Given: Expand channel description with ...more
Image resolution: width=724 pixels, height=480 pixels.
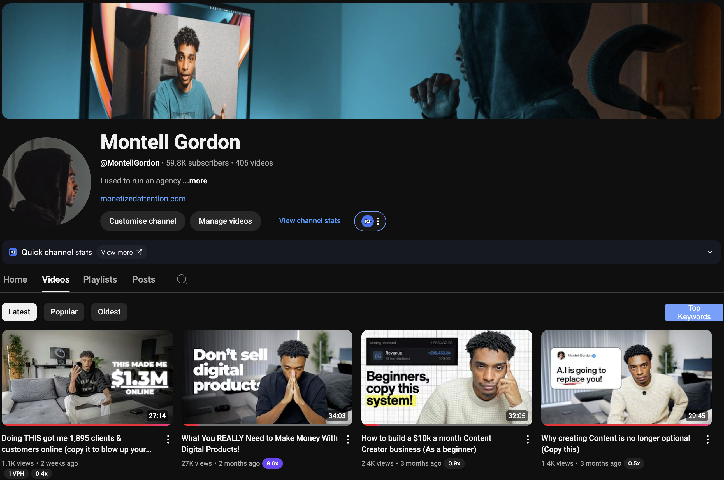Looking at the screenshot, I should tap(195, 181).
